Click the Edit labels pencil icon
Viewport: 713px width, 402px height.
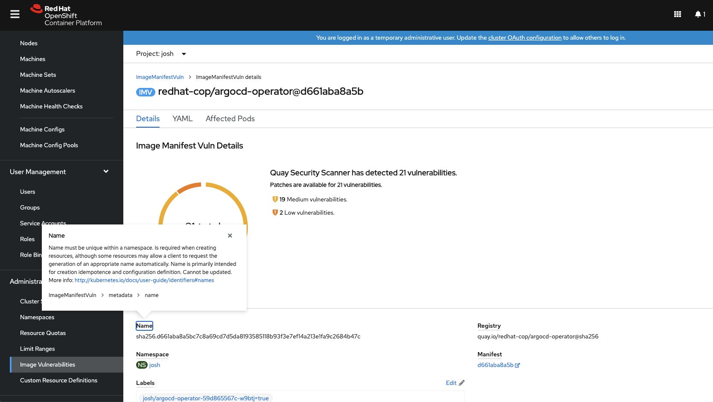point(462,383)
